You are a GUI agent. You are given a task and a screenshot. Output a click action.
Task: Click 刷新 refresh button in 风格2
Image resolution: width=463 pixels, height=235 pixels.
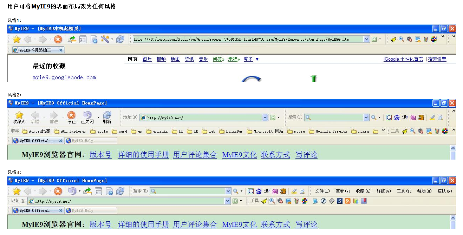[107, 117]
